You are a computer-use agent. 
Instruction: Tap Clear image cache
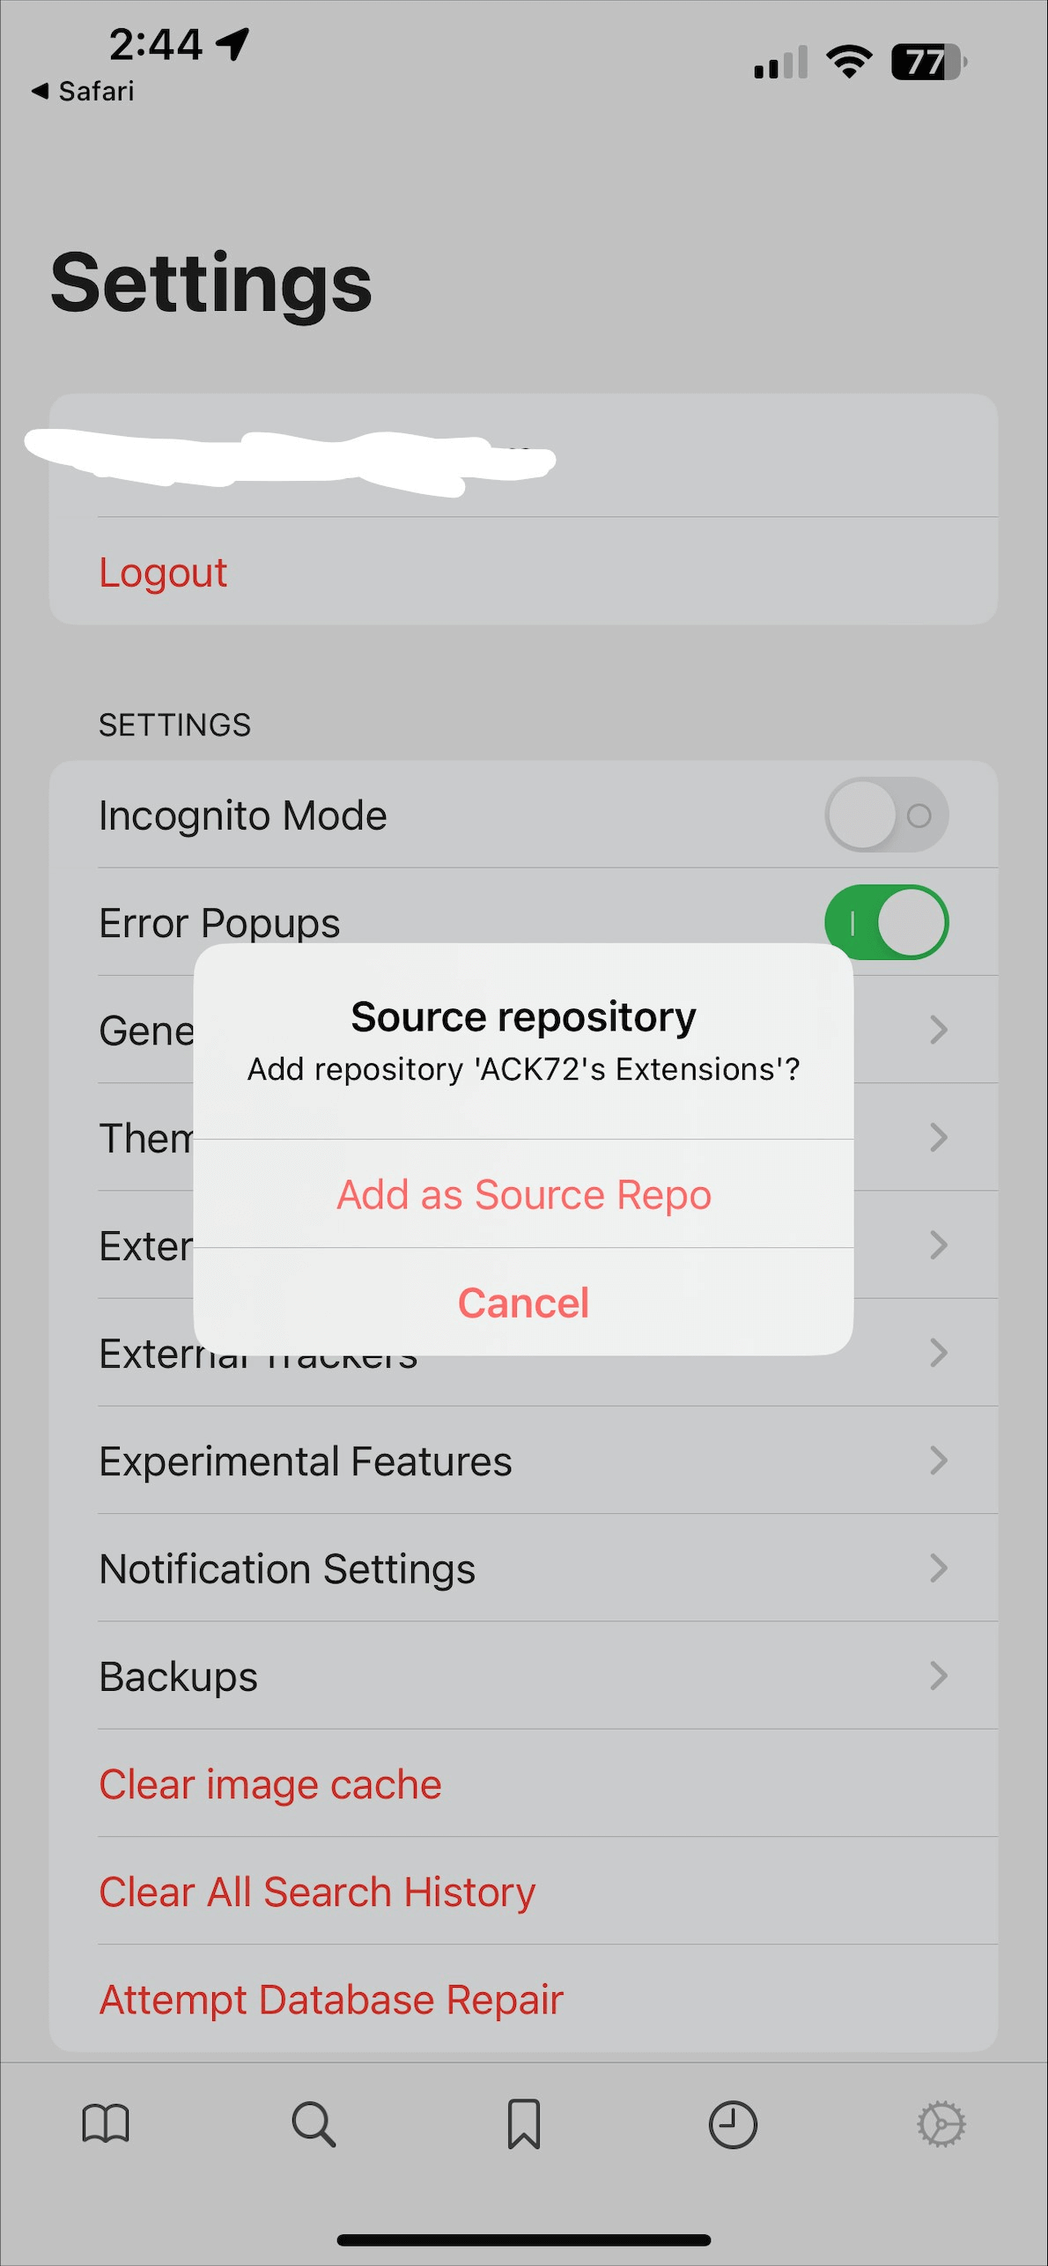coord(270,1783)
